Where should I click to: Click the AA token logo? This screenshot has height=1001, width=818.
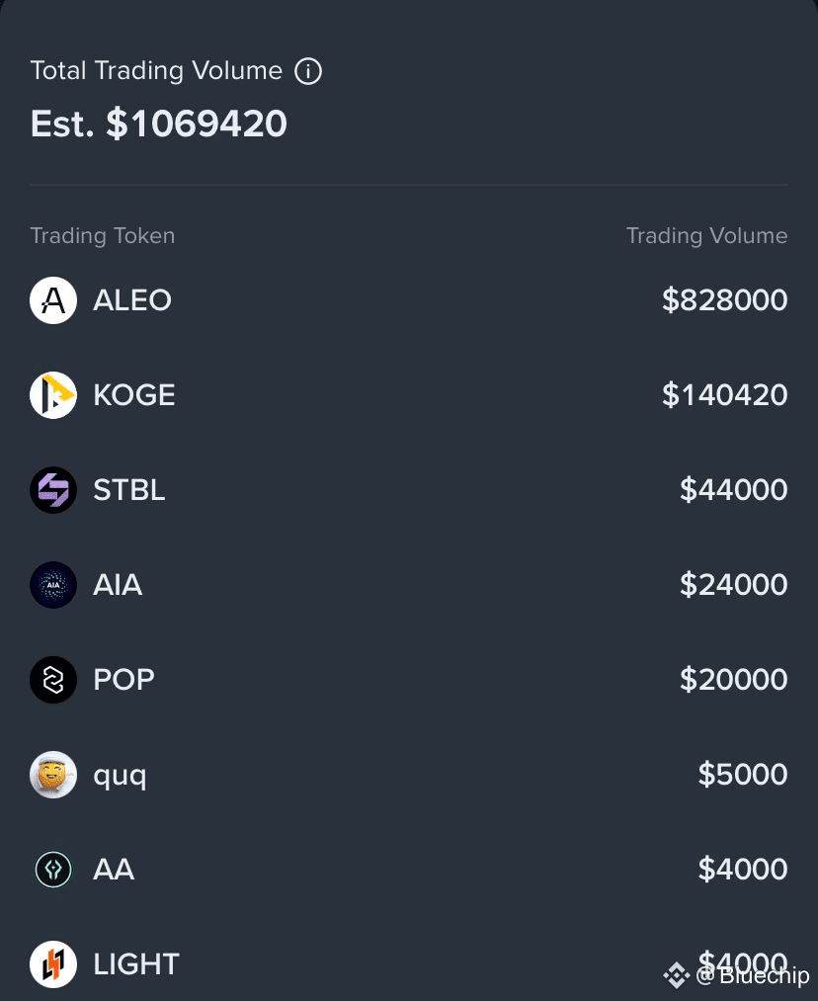click(53, 870)
